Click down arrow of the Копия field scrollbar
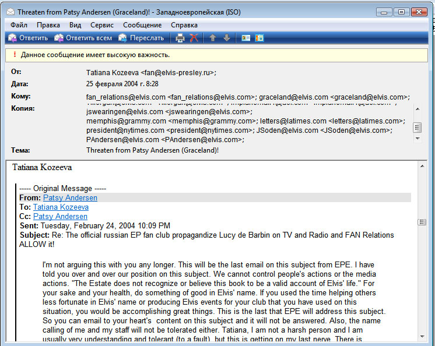Screen dimensions: 435x346 coord(418,138)
